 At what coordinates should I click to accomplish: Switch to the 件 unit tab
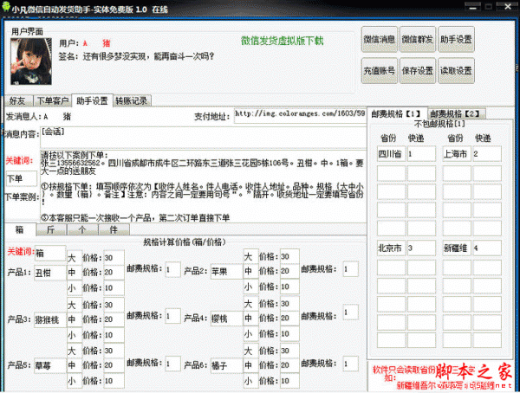point(114,229)
